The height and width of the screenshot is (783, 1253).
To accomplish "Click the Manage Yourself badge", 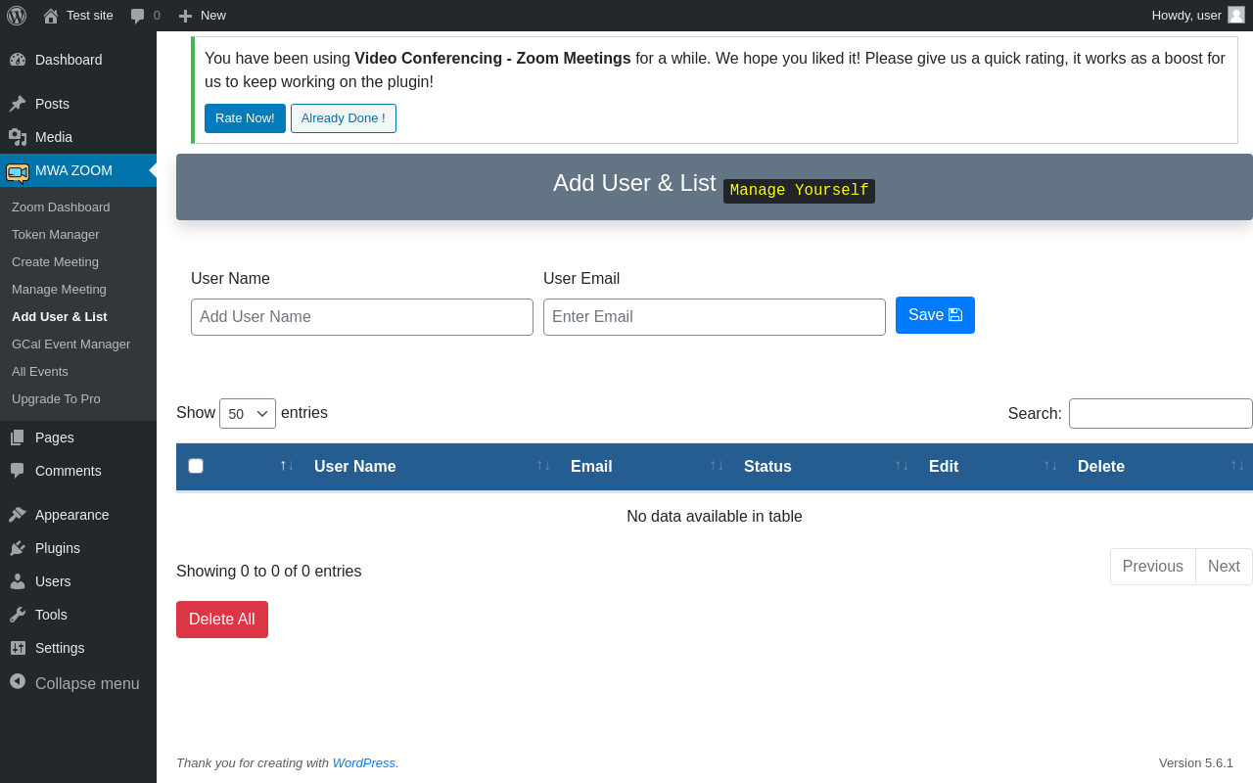I will tap(799, 191).
